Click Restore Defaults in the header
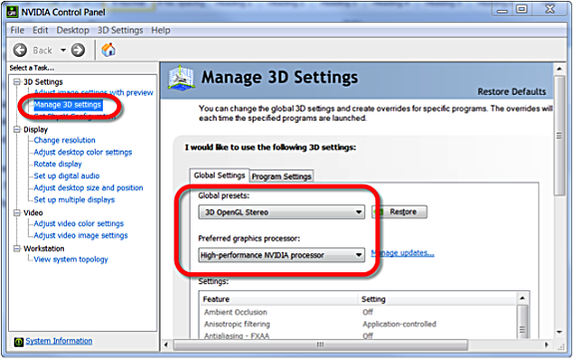The image size is (573, 359). (x=511, y=92)
